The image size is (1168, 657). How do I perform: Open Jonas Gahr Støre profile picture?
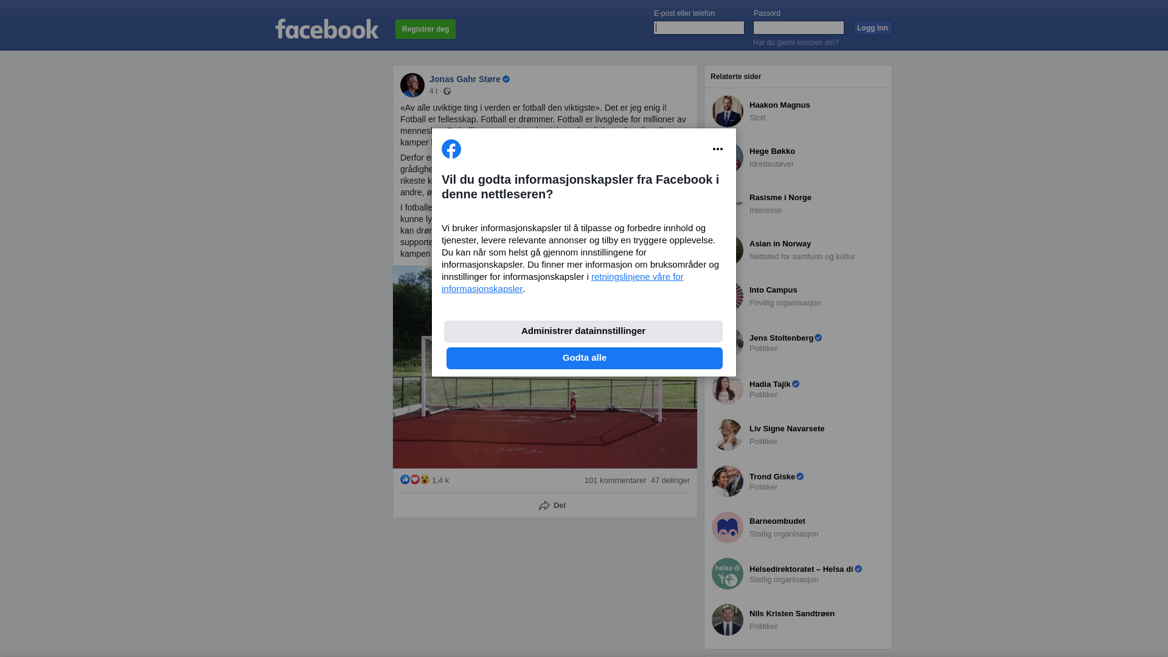coord(412,85)
